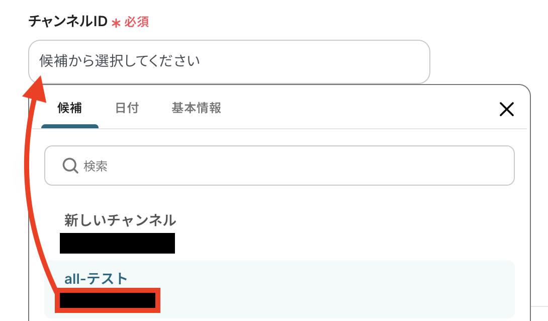Viewport: 548px width, 321px height.
Task: Click the magnifier search icon
Action: click(70, 166)
